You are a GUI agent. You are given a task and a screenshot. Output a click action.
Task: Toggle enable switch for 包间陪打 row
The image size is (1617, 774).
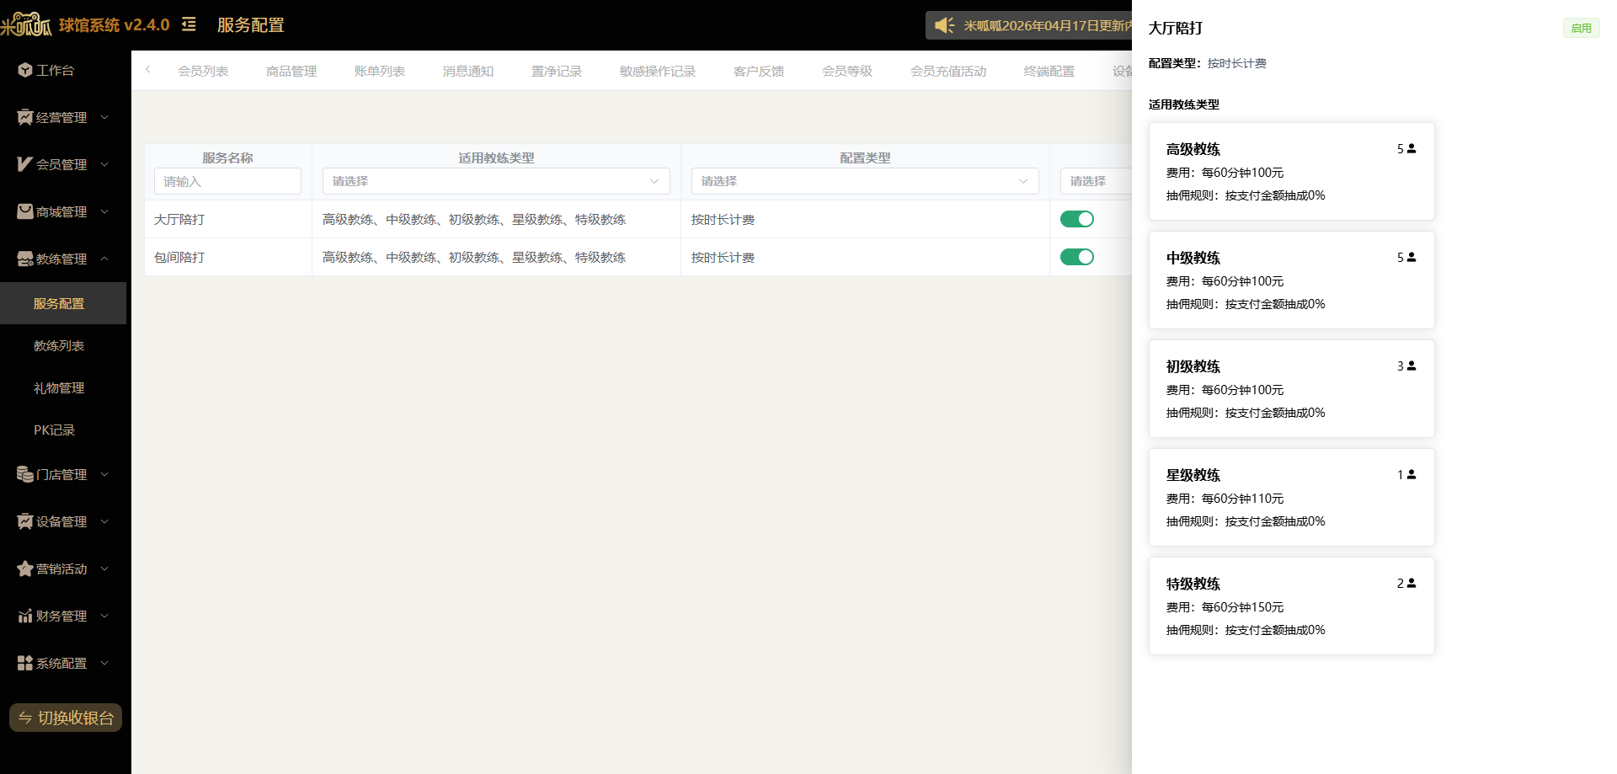click(x=1076, y=257)
